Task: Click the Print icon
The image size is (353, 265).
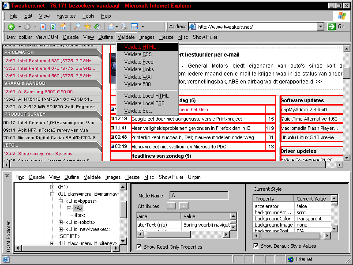Action: 124,26
